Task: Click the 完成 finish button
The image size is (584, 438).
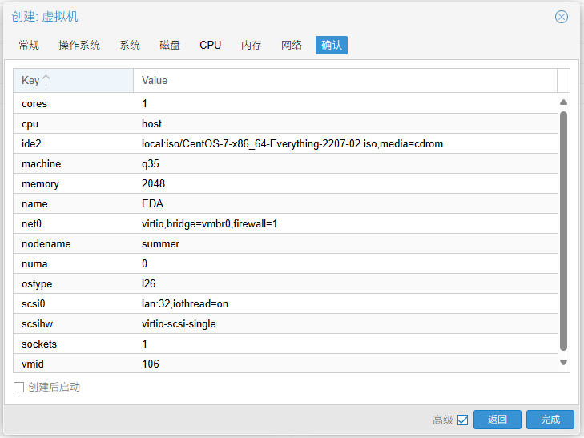Action: point(550,420)
